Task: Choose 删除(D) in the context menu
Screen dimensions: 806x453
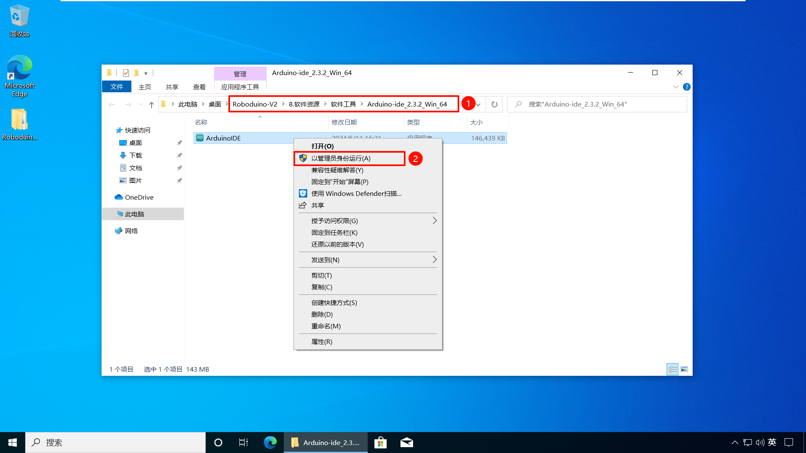Action: (x=368, y=315)
